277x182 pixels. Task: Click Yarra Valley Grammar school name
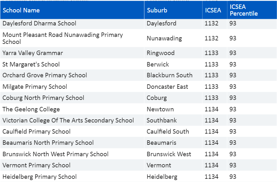pos(33,53)
